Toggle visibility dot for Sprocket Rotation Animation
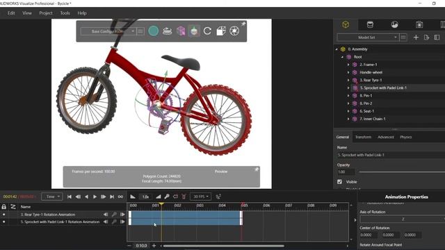Image resolution: width=445 pixels, height=250 pixels. point(3,222)
